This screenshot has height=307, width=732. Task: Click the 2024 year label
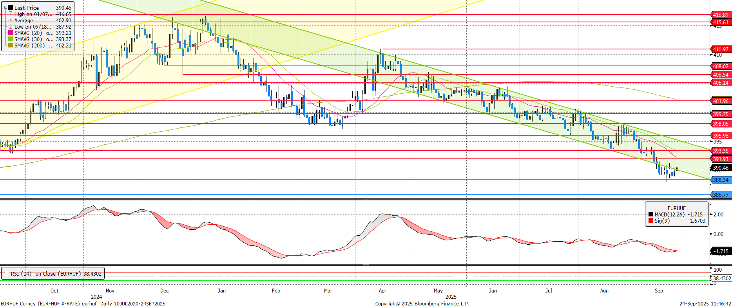tap(96, 297)
